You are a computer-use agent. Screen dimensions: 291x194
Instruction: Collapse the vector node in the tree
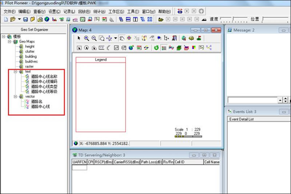(16, 96)
